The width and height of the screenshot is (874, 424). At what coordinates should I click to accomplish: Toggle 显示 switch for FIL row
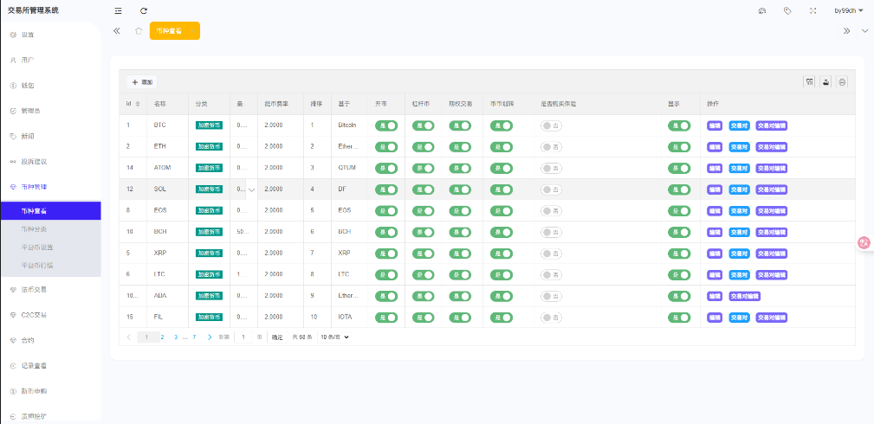click(679, 318)
